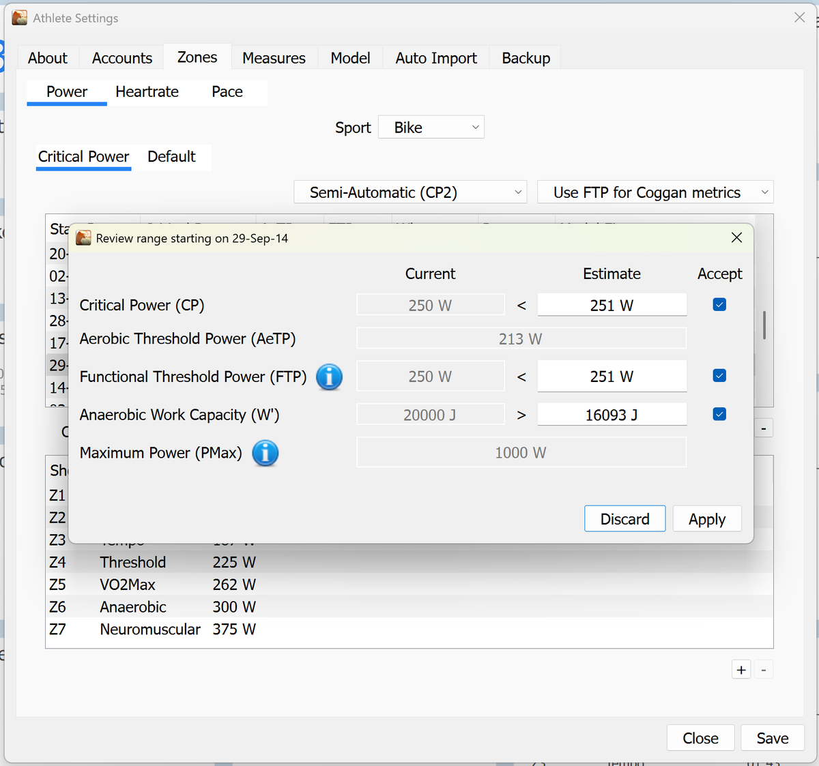Switch to the Pace sub-tab
Screen dimensions: 819x766
(227, 91)
